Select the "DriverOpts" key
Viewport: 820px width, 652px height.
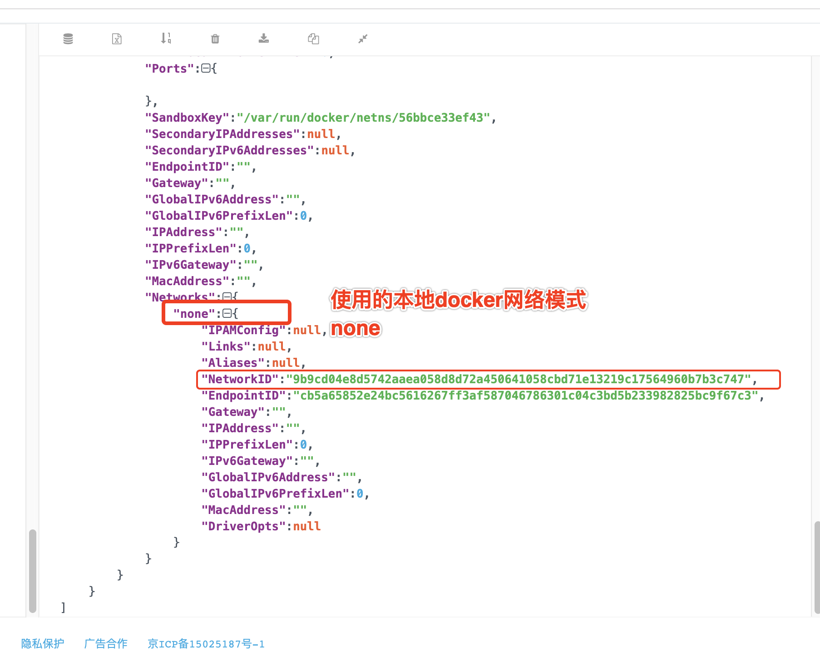pos(243,526)
